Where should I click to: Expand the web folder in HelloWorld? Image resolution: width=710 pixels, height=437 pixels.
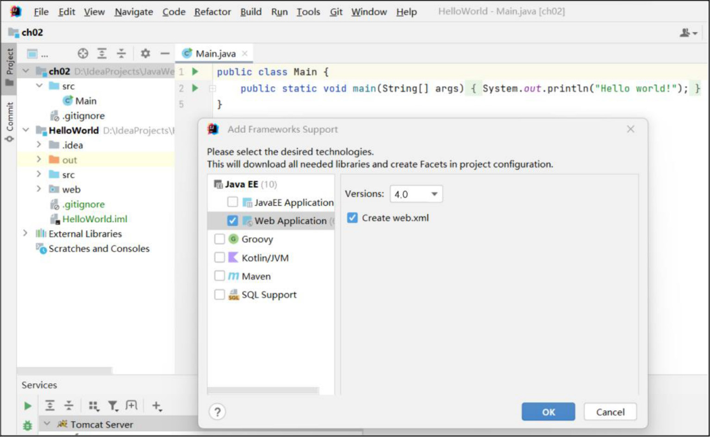39,189
